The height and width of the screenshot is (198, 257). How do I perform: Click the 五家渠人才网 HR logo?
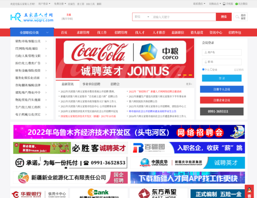tap(32, 17)
